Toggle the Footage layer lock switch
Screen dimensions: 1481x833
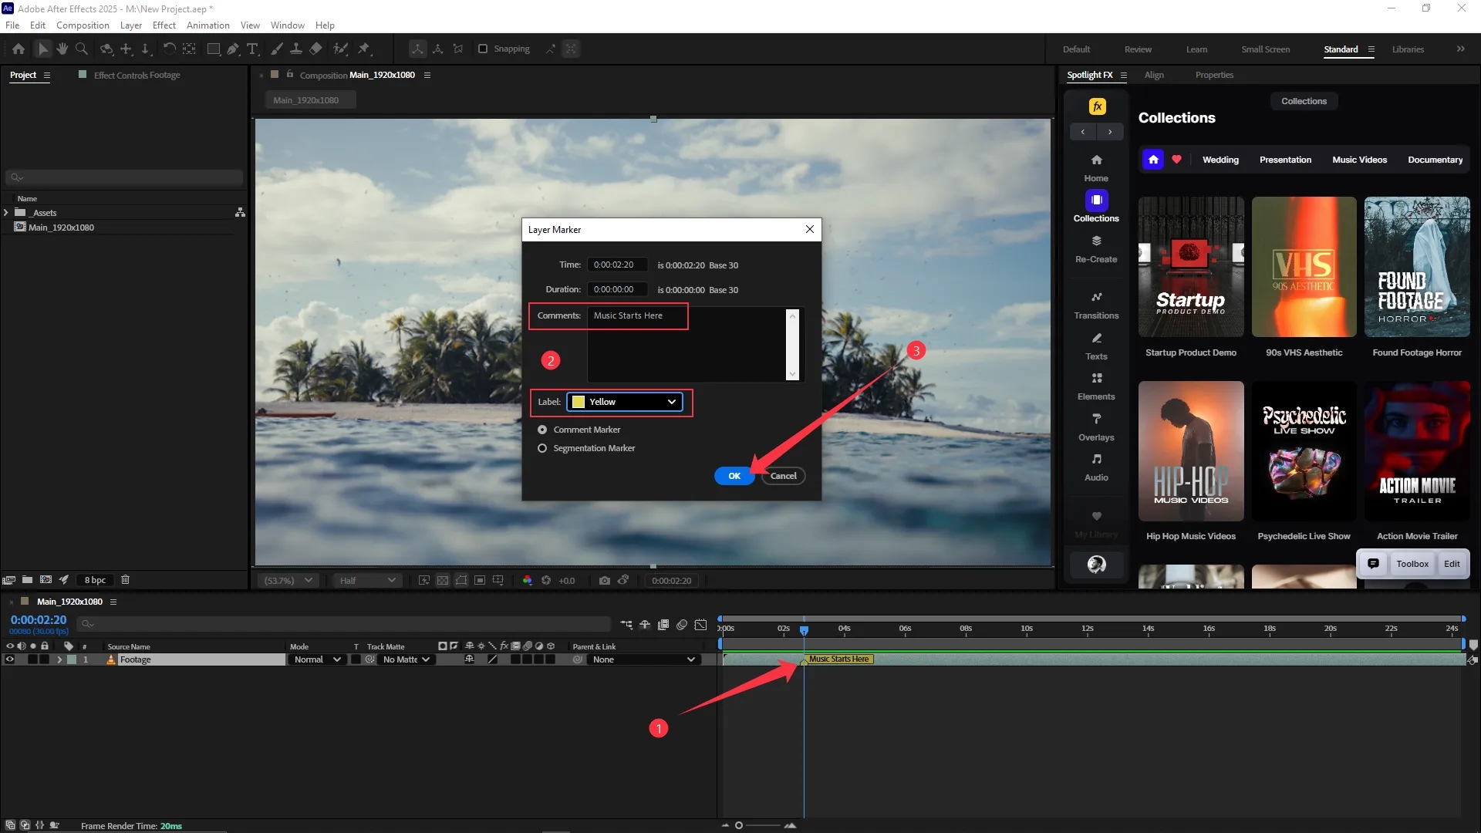point(45,659)
